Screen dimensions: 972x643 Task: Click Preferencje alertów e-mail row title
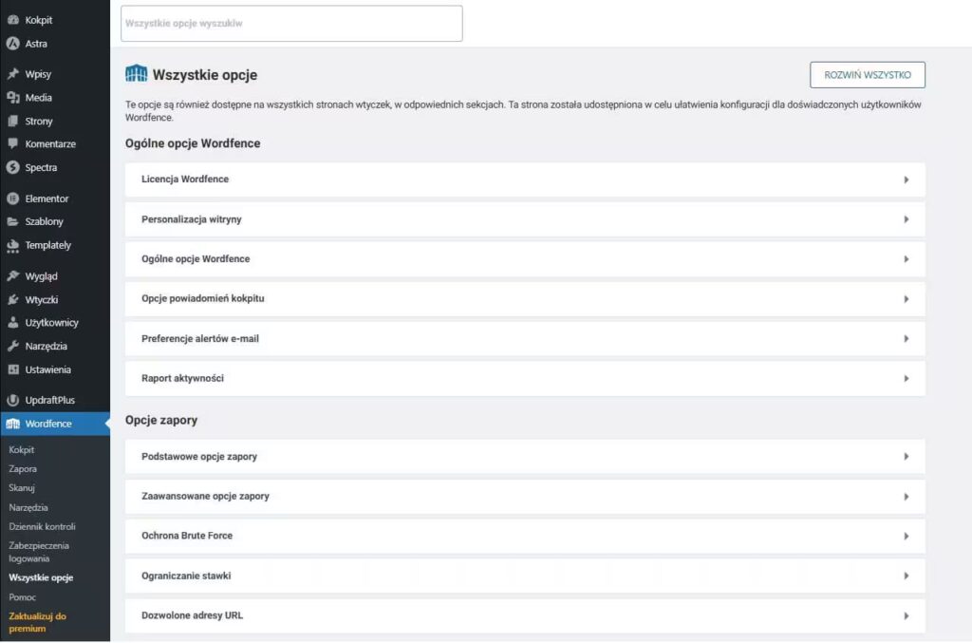pyautogui.click(x=200, y=338)
